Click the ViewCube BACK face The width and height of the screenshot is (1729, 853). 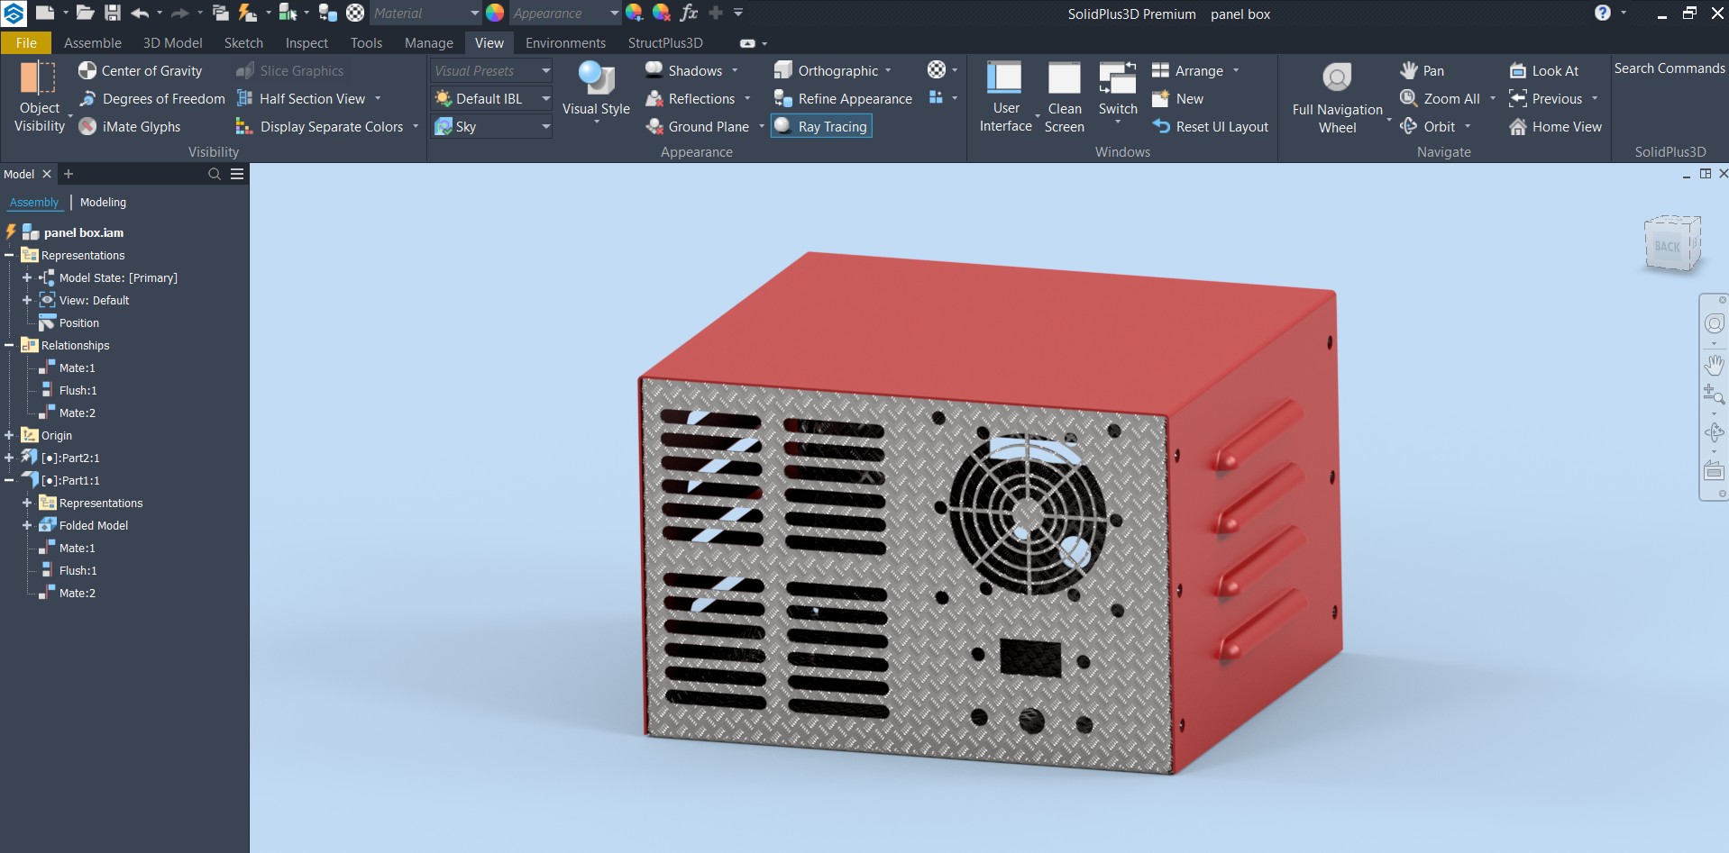tap(1667, 246)
